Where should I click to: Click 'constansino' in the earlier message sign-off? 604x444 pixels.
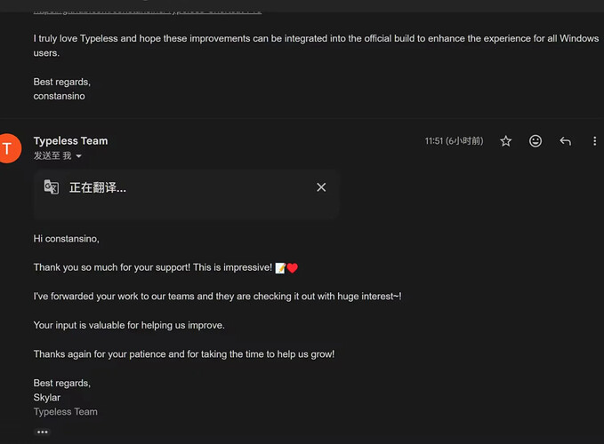tap(59, 96)
